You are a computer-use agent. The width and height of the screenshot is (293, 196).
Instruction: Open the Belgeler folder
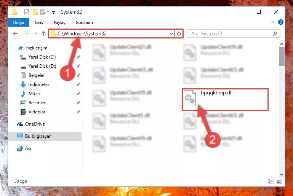click(x=37, y=75)
